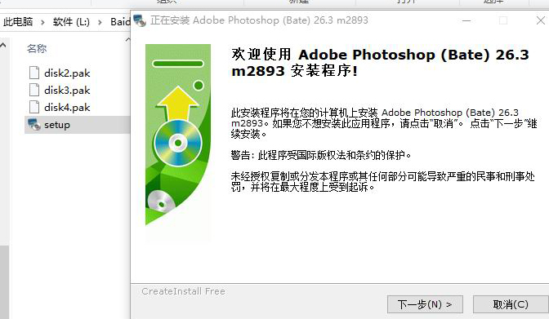Select the setup file name in Explorer

[x=57, y=125]
